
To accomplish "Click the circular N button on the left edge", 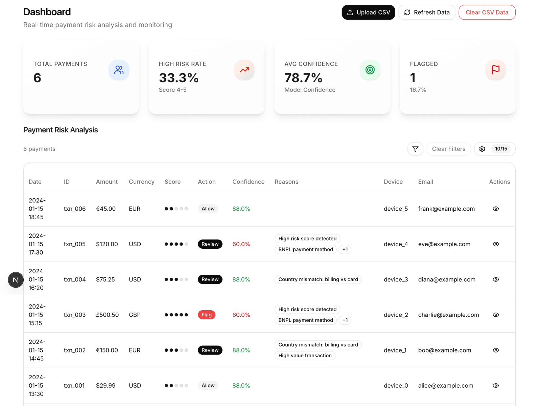I will pyautogui.click(x=15, y=280).
